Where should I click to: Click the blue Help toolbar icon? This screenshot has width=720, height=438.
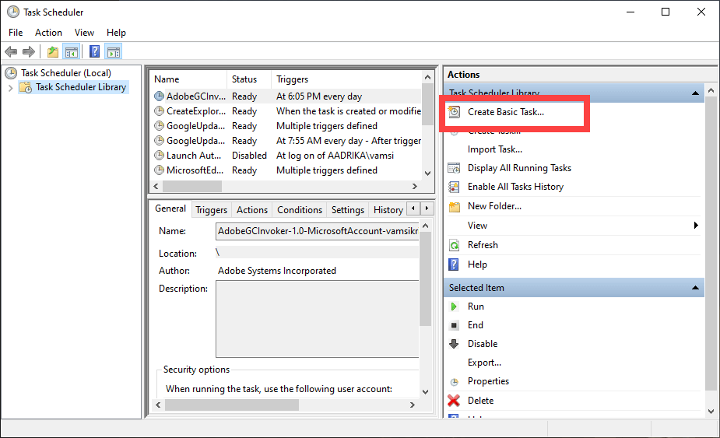click(x=95, y=51)
